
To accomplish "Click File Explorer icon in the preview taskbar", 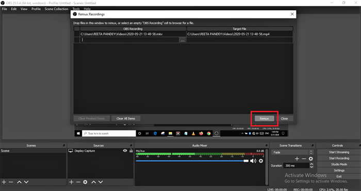I will coord(170,133).
